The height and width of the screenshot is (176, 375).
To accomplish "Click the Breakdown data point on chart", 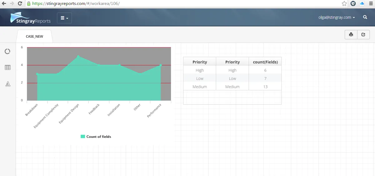I will pyautogui.click(x=37, y=74).
